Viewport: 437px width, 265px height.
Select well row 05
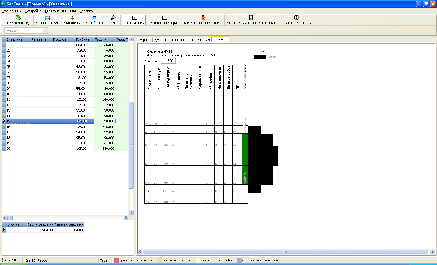(x=65, y=67)
